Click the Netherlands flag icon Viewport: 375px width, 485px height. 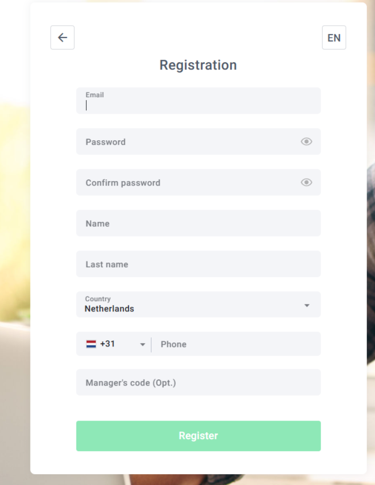click(x=91, y=344)
